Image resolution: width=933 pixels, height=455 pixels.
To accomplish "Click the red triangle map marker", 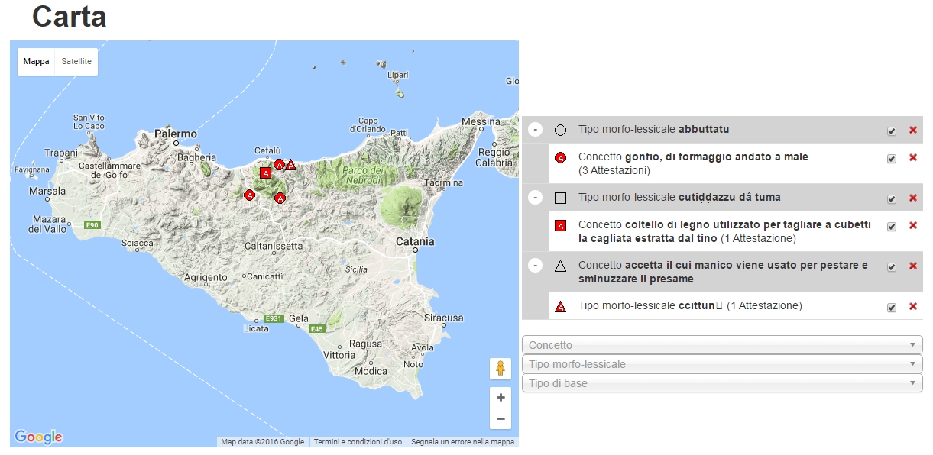I will 291,165.
